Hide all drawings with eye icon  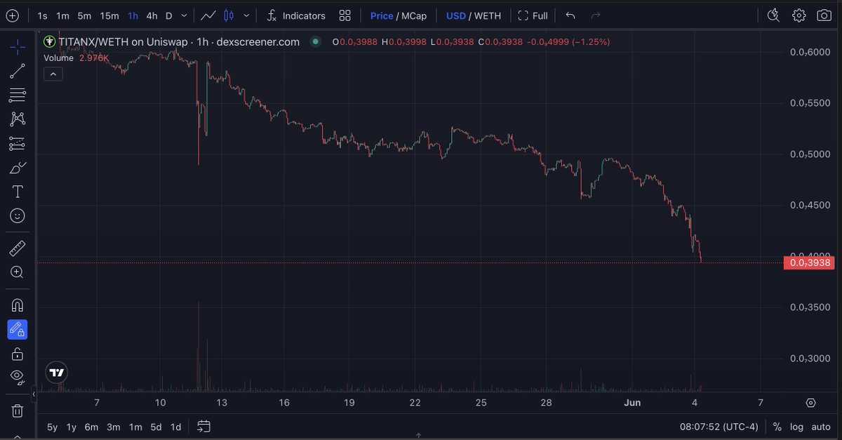[x=18, y=377]
